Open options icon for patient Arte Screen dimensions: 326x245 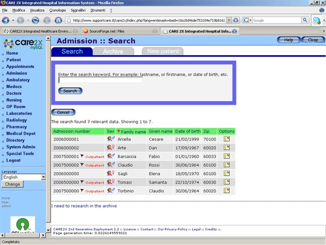pos(226,148)
